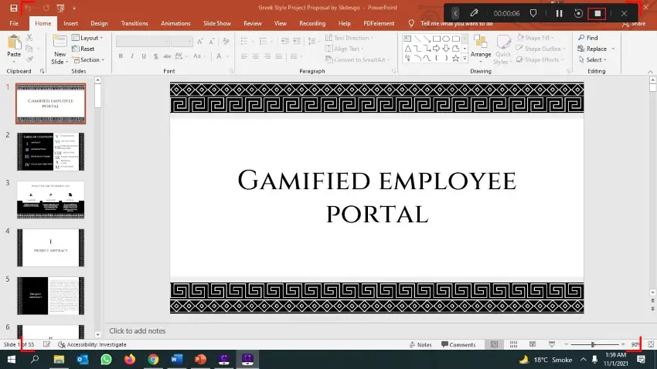Switch to the Slide Show tab
Image resolution: width=657 pixels, height=369 pixels.
tap(217, 23)
